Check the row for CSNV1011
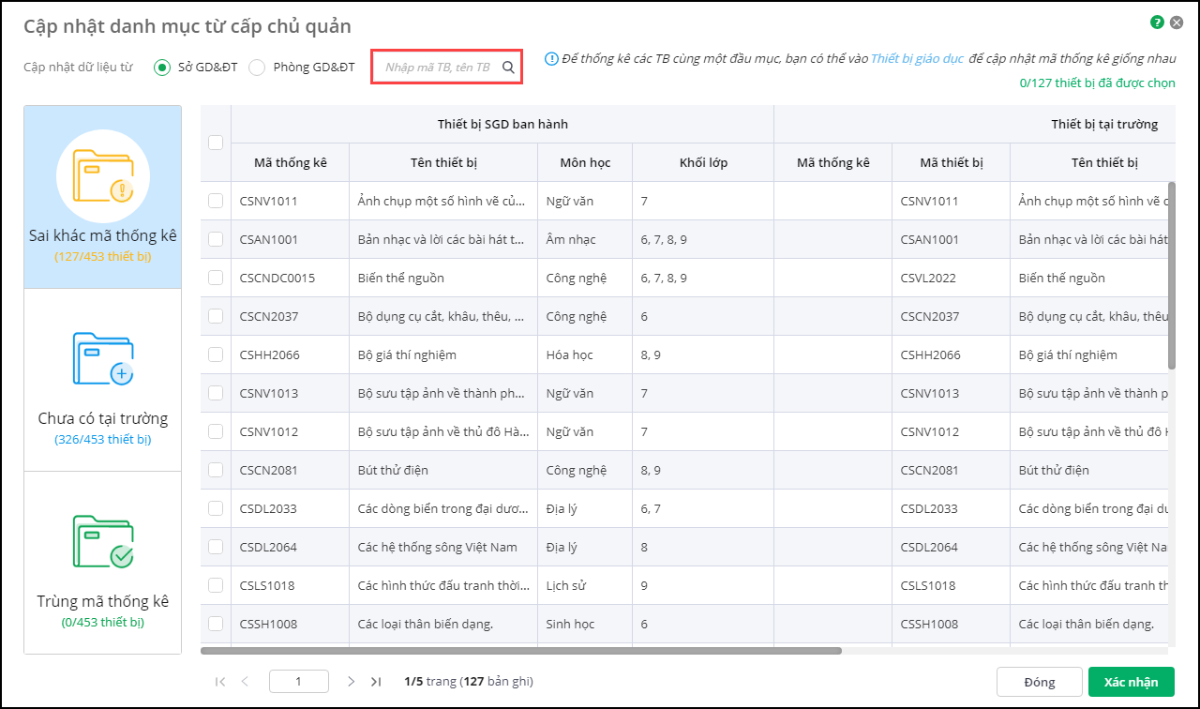Screen dimensions: 1200x709 click(x=216, y=201)
